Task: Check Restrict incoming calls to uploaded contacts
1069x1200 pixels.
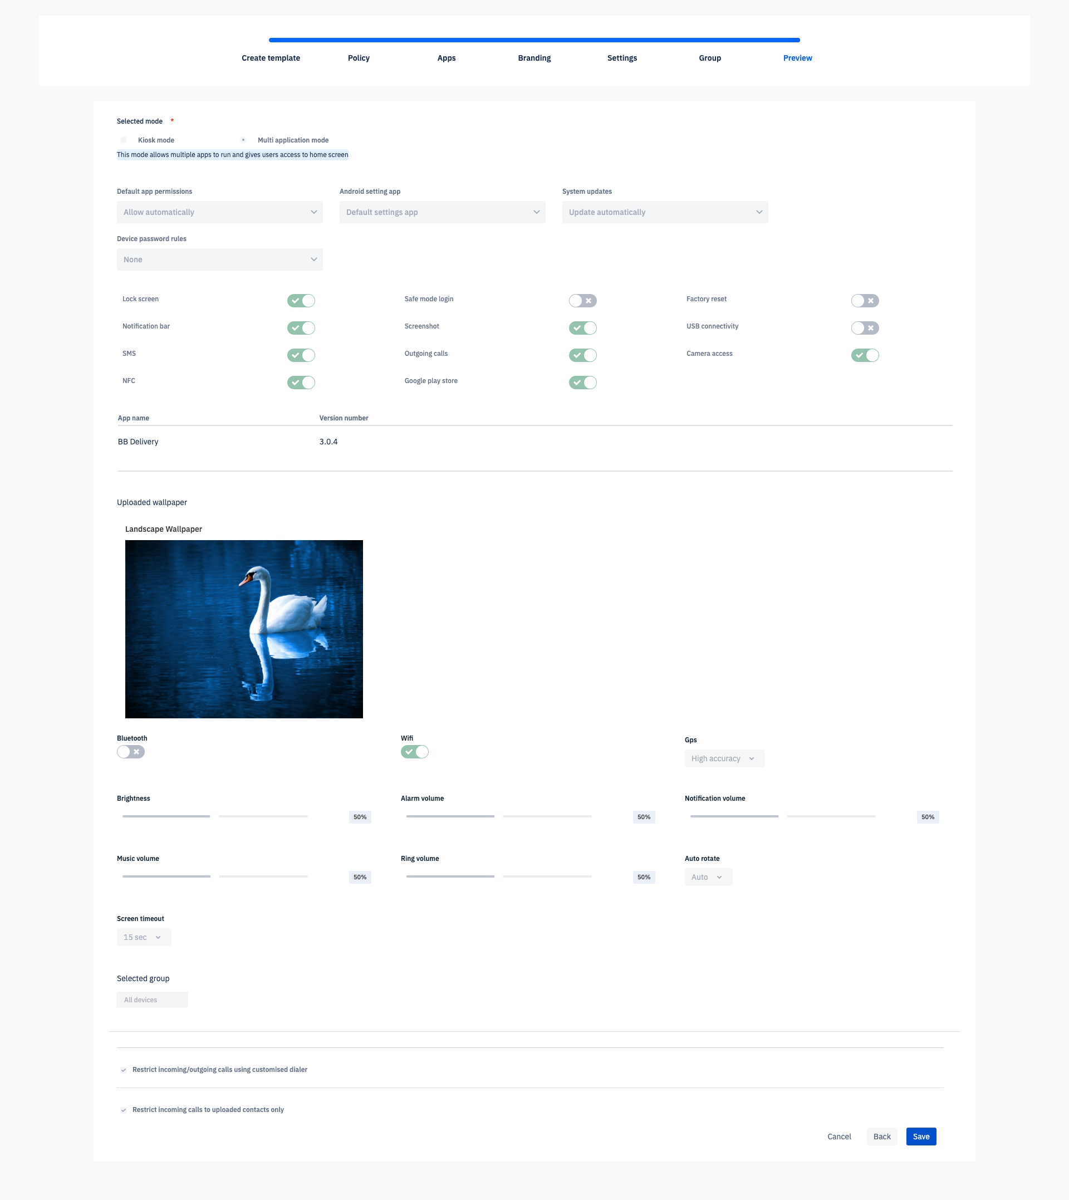Action: point(124,1110)
